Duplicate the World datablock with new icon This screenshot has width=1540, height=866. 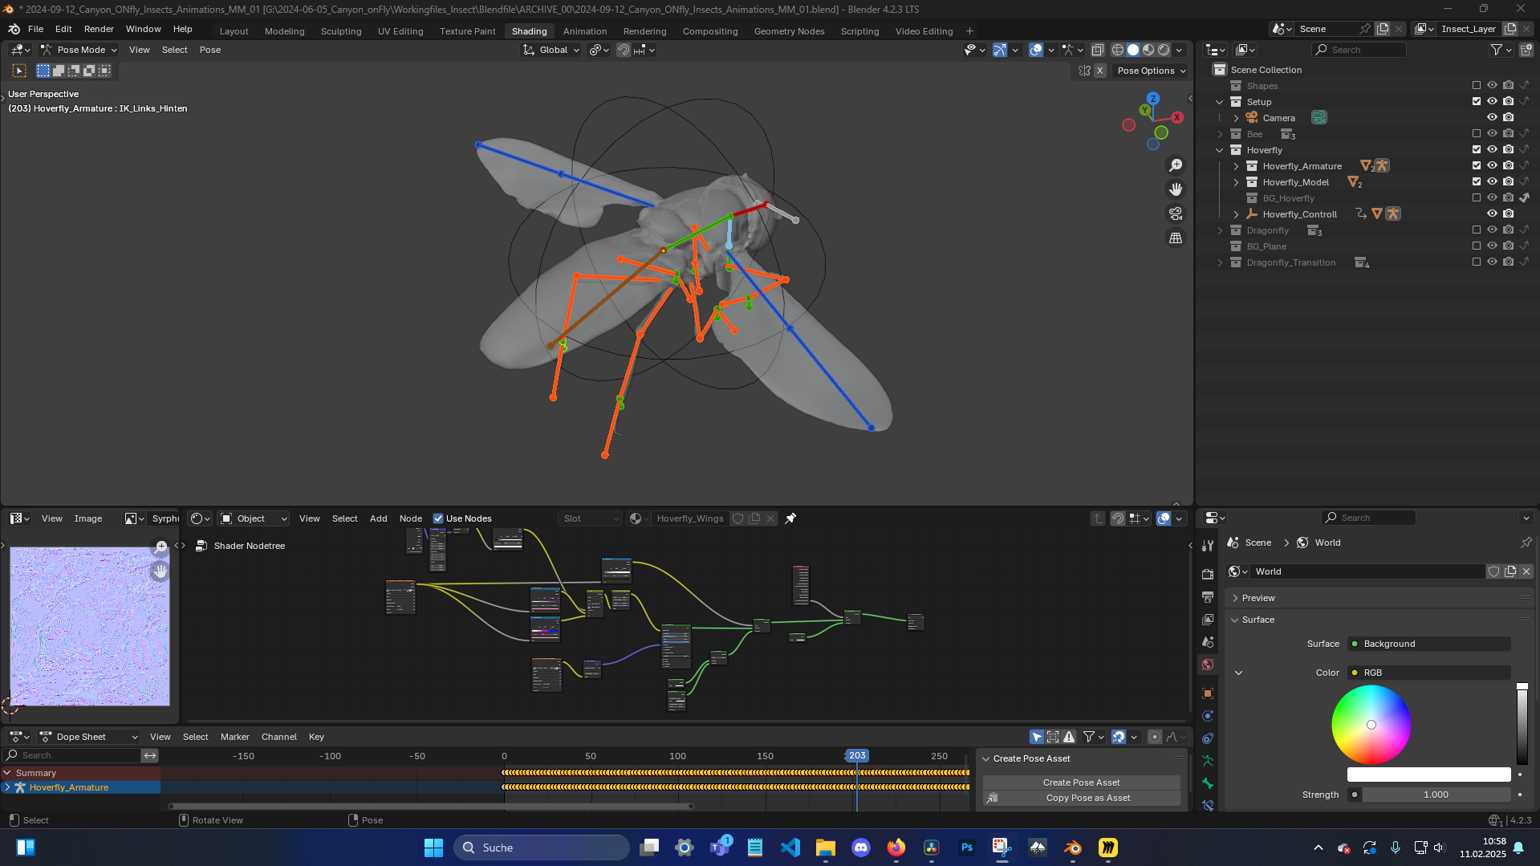click(x=1510, y=571)
